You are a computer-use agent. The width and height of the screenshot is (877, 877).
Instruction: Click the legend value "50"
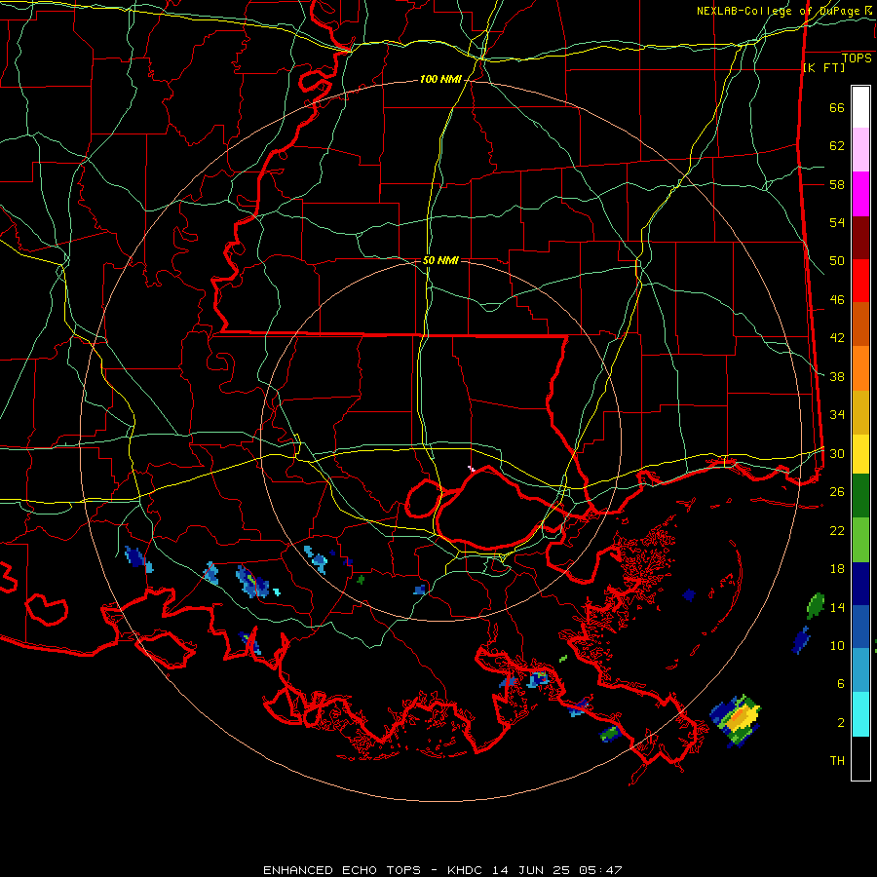tap(837, 260)
